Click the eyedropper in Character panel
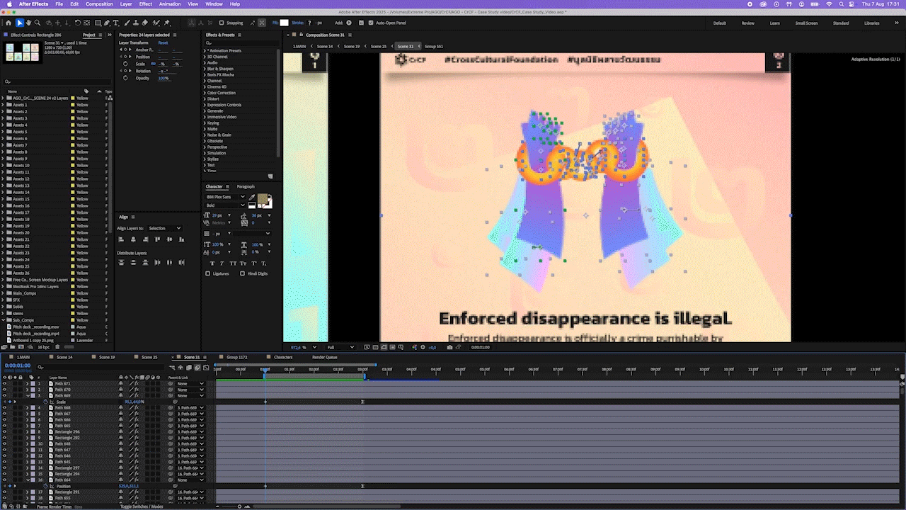 [251, 197]
